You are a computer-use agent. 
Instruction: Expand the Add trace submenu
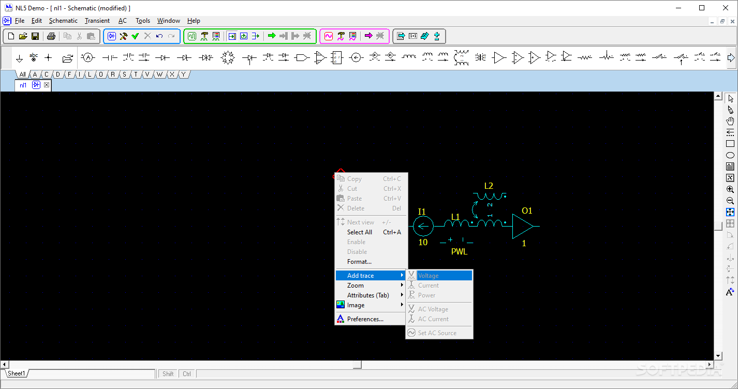371,276
